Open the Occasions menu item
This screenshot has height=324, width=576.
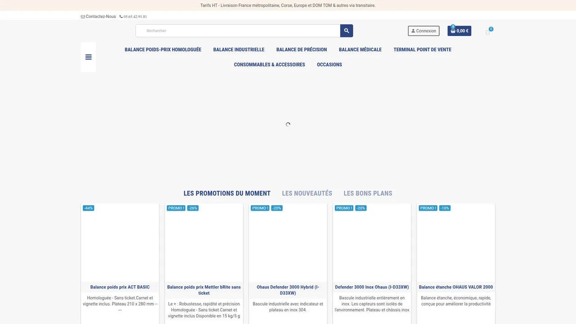(x=329, y=64)
